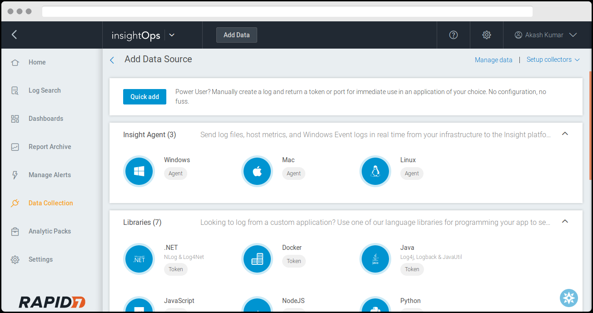Click the Windows Agent tag
The image size is (593, 313).
[x=175, y=174]
